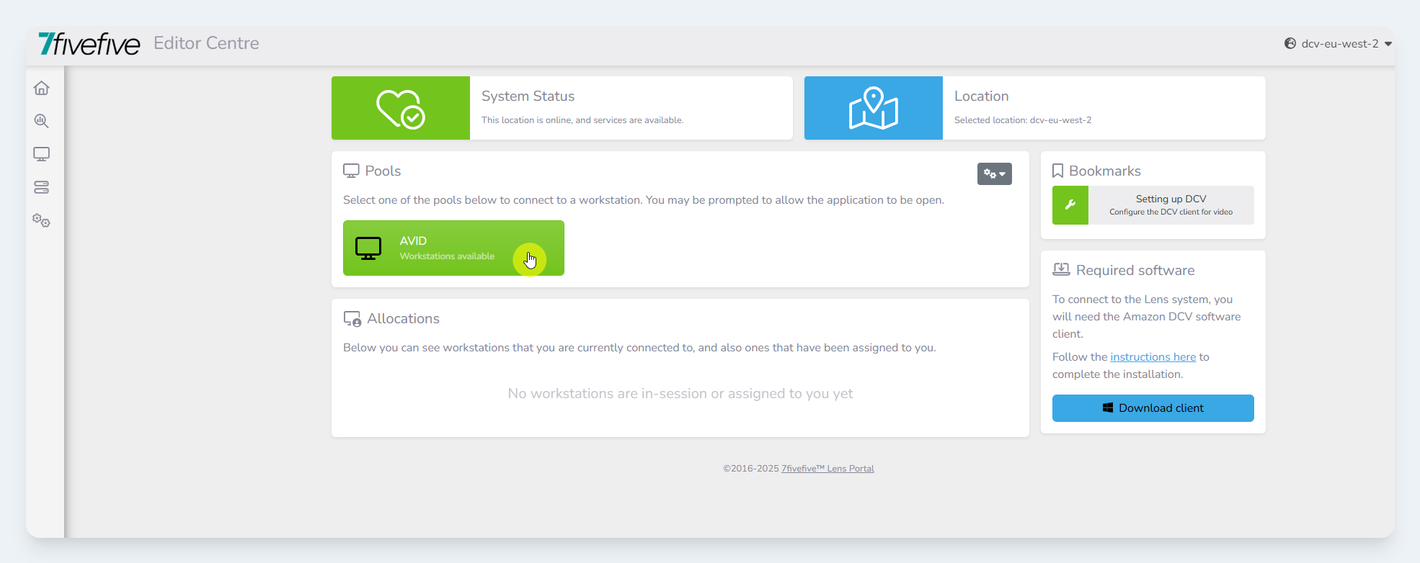Image resolution: width=1420 pixels, height=563 pixels.
Task: Click the globe icon beside dcv-eu-west-2
Action: 1290,44
